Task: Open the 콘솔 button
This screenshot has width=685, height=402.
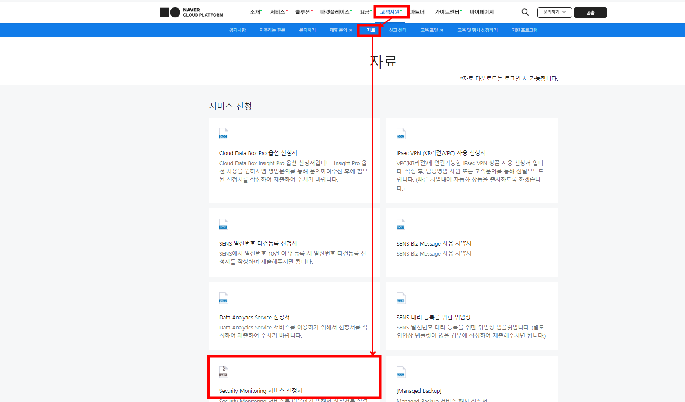Action: coord(590,13)
